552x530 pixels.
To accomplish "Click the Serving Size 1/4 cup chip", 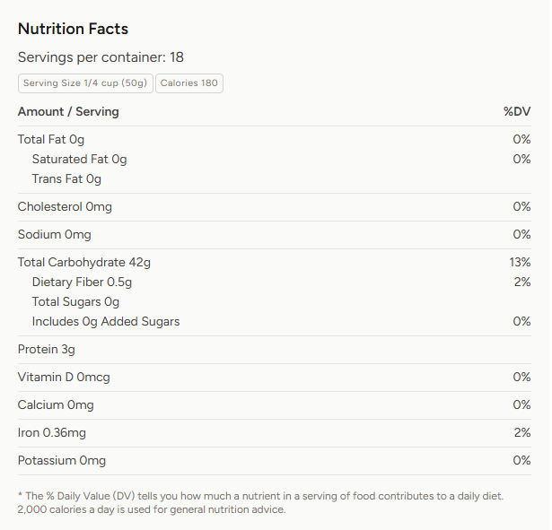I will (85, 83).
